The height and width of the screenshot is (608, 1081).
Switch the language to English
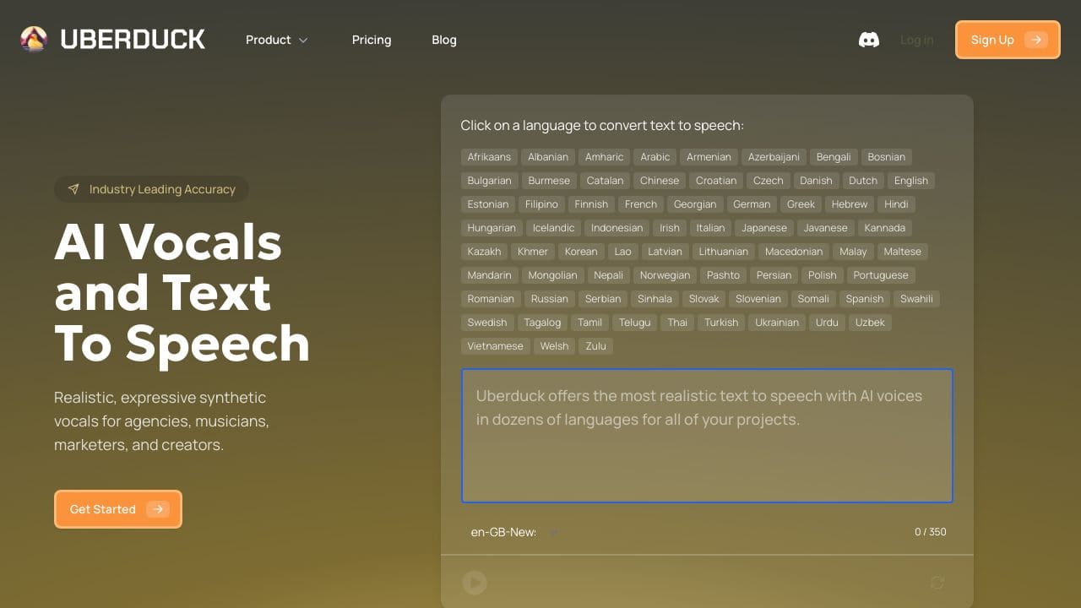(911, 181)
